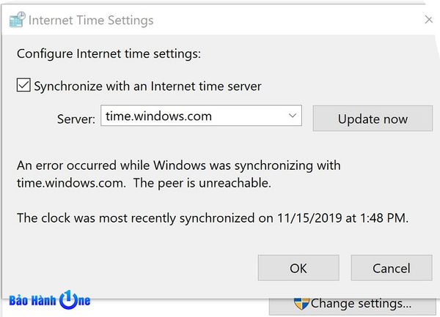Dismiss the dialog with Cancel
The height and width of the screenshot is (317, 440).
(x=391, y=268)
